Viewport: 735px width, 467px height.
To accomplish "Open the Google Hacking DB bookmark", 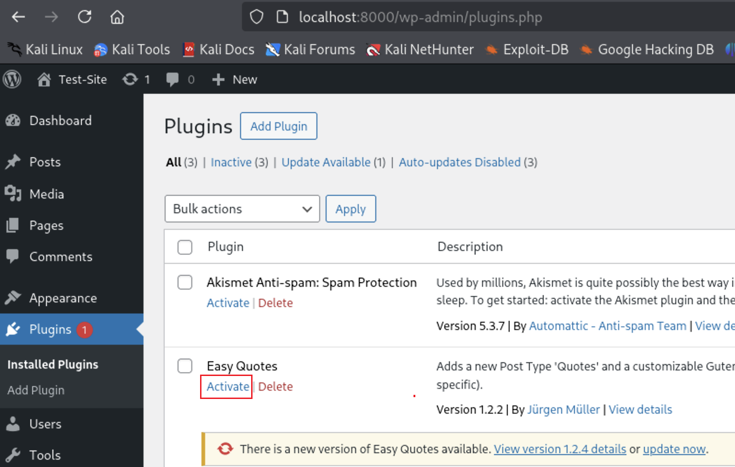I will tap(647, 50).
